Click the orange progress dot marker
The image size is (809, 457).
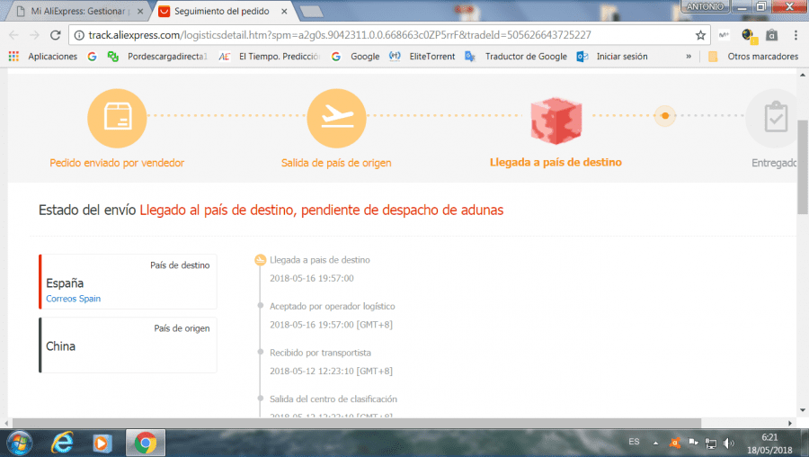pyautogui.click(x=665, y=116)
